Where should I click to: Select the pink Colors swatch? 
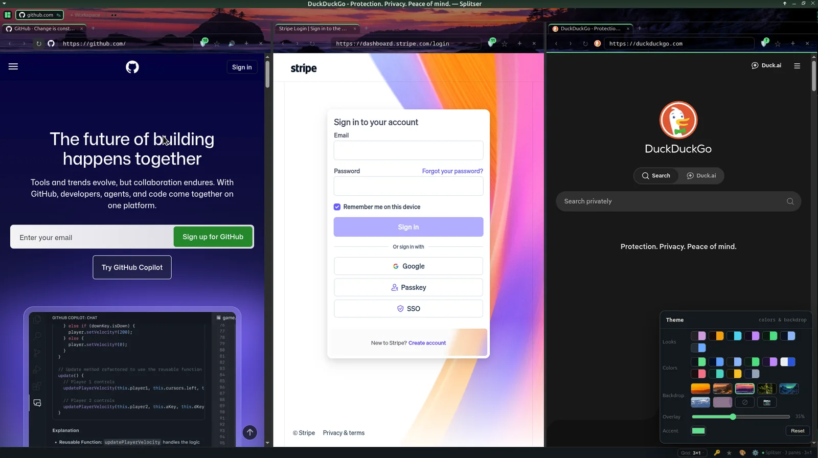coord(698,374)
